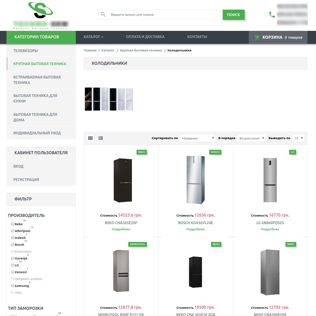316x316 pixels.
Task: Open BOSCH KGN36VL24E product image
Action: [196, 180]
